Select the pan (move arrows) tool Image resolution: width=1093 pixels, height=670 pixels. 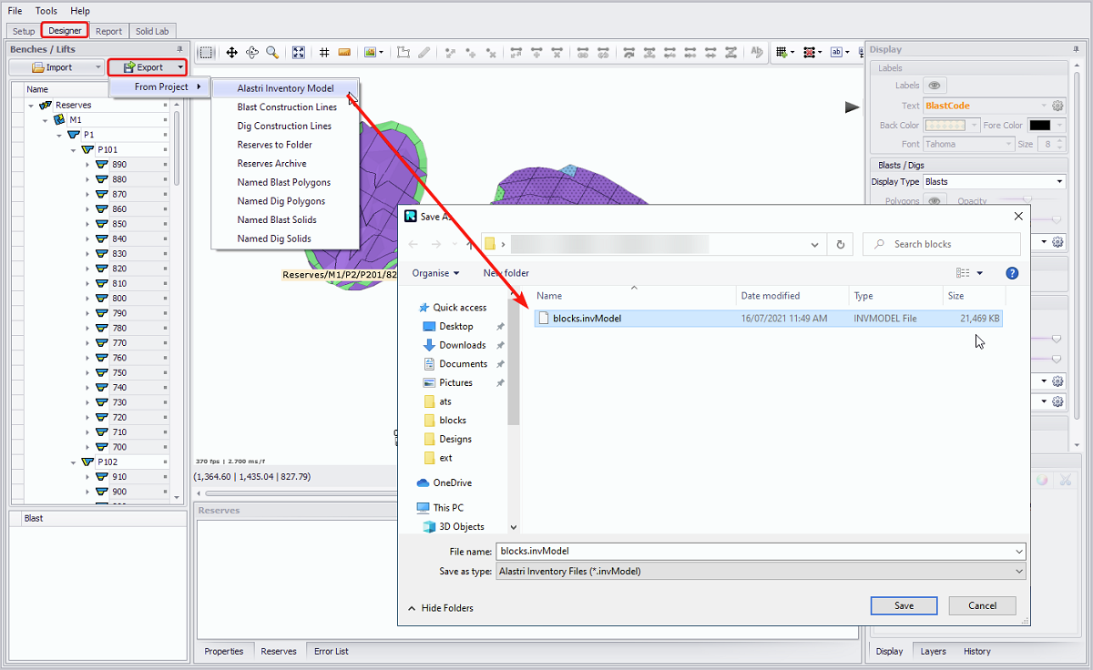point(232,53)
